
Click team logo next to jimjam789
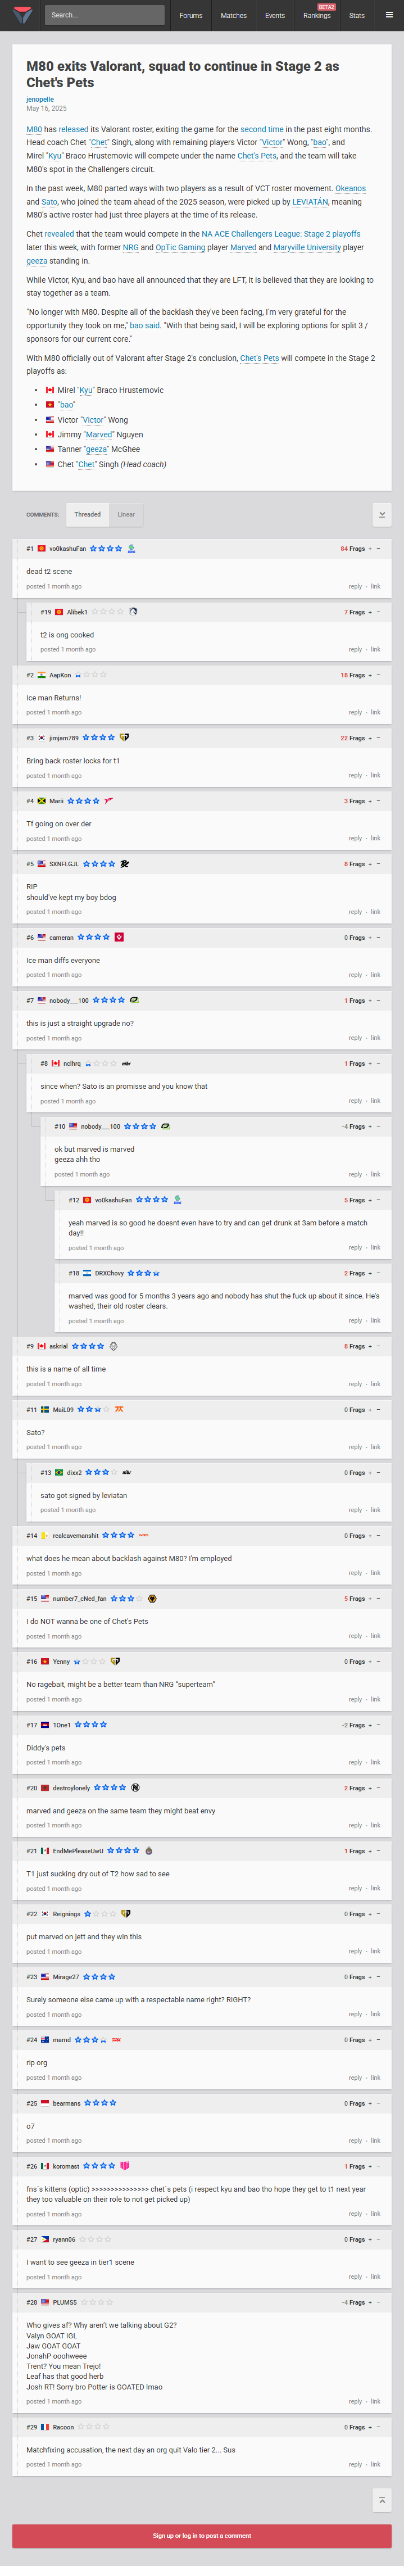[124, 738]
